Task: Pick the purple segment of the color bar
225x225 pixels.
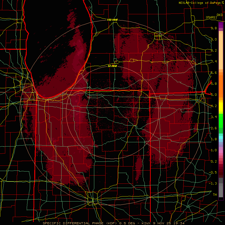Action: [221, 25]
